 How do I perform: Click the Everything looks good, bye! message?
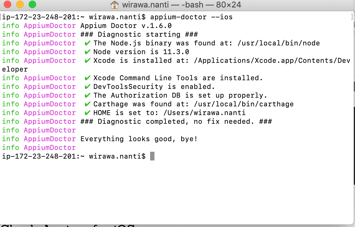[x=139, y=139]
